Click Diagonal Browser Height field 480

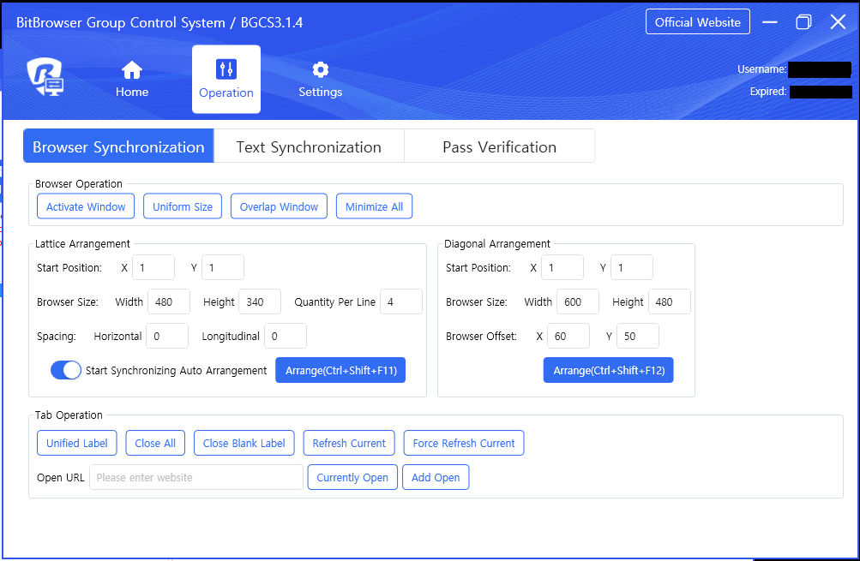click(x=670, y=301)
